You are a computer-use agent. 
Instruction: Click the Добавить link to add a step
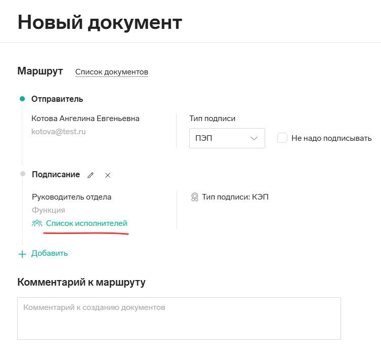pos(50,254)
